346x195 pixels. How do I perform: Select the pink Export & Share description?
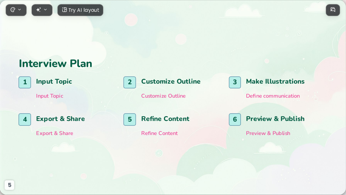pyautogui.click(x=55, y=133)
